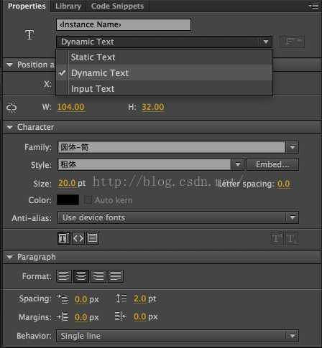322x348 pixels.
Task: Open the Behavior Single line dropdown
Action: pyautogui.click(x=178, y=336)
